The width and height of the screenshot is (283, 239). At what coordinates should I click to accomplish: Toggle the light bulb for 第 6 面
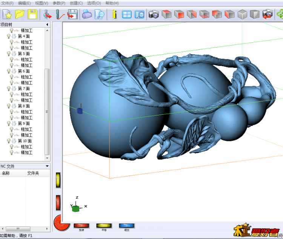(9, 71)
